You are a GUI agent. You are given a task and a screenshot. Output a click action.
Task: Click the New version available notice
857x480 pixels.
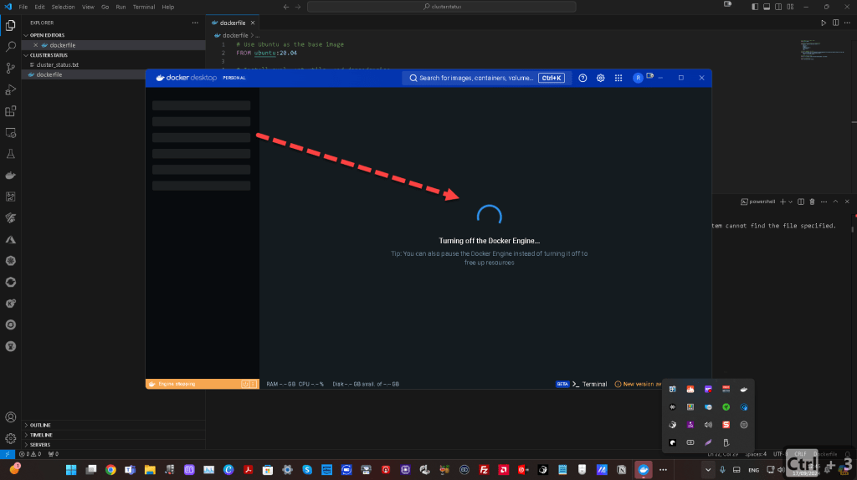639,384
